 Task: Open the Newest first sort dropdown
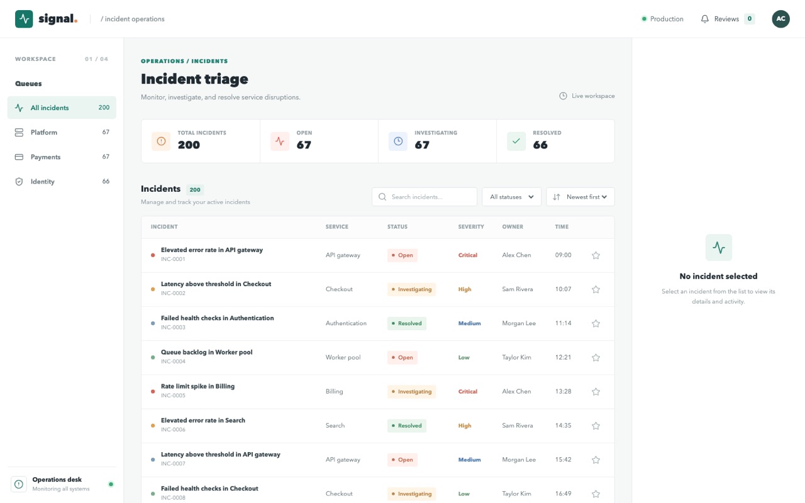[580, 197]
